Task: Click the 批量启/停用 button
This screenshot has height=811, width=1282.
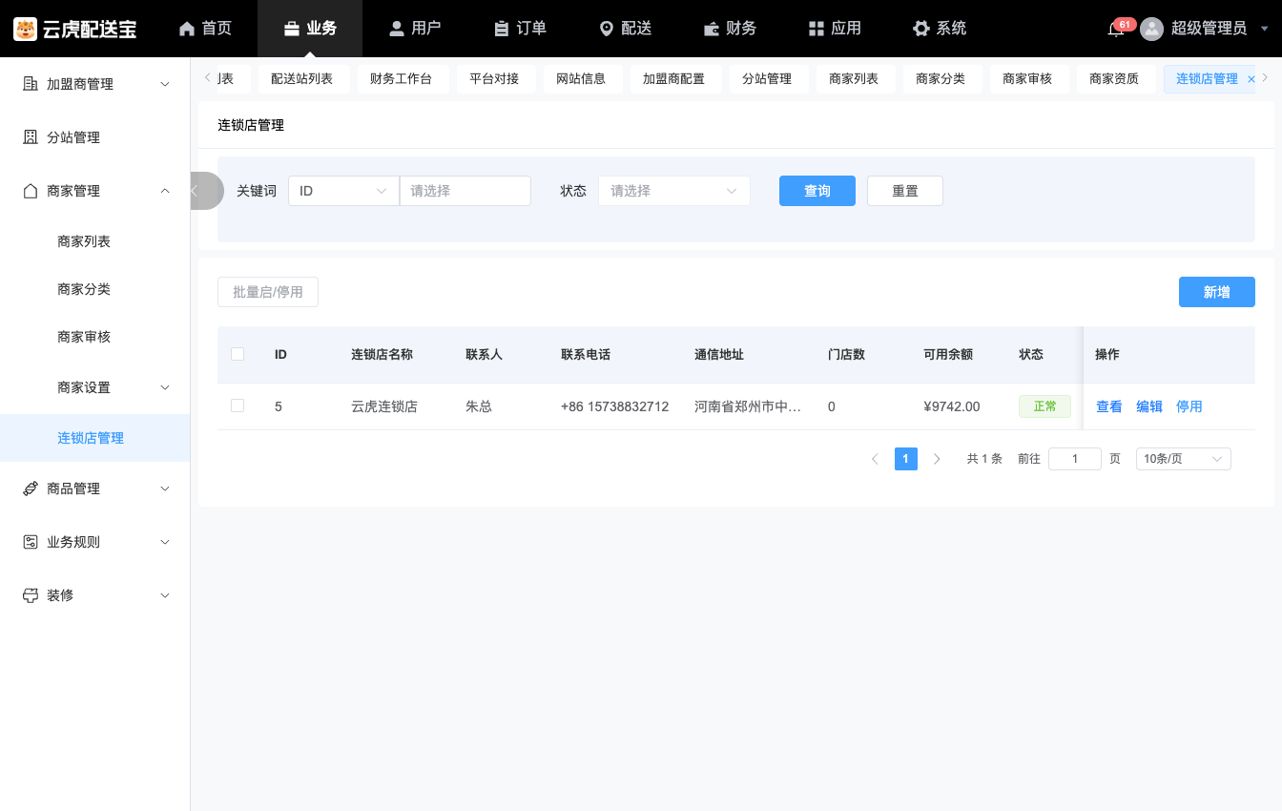Action: pyautogui.click(x=268, y=292)
